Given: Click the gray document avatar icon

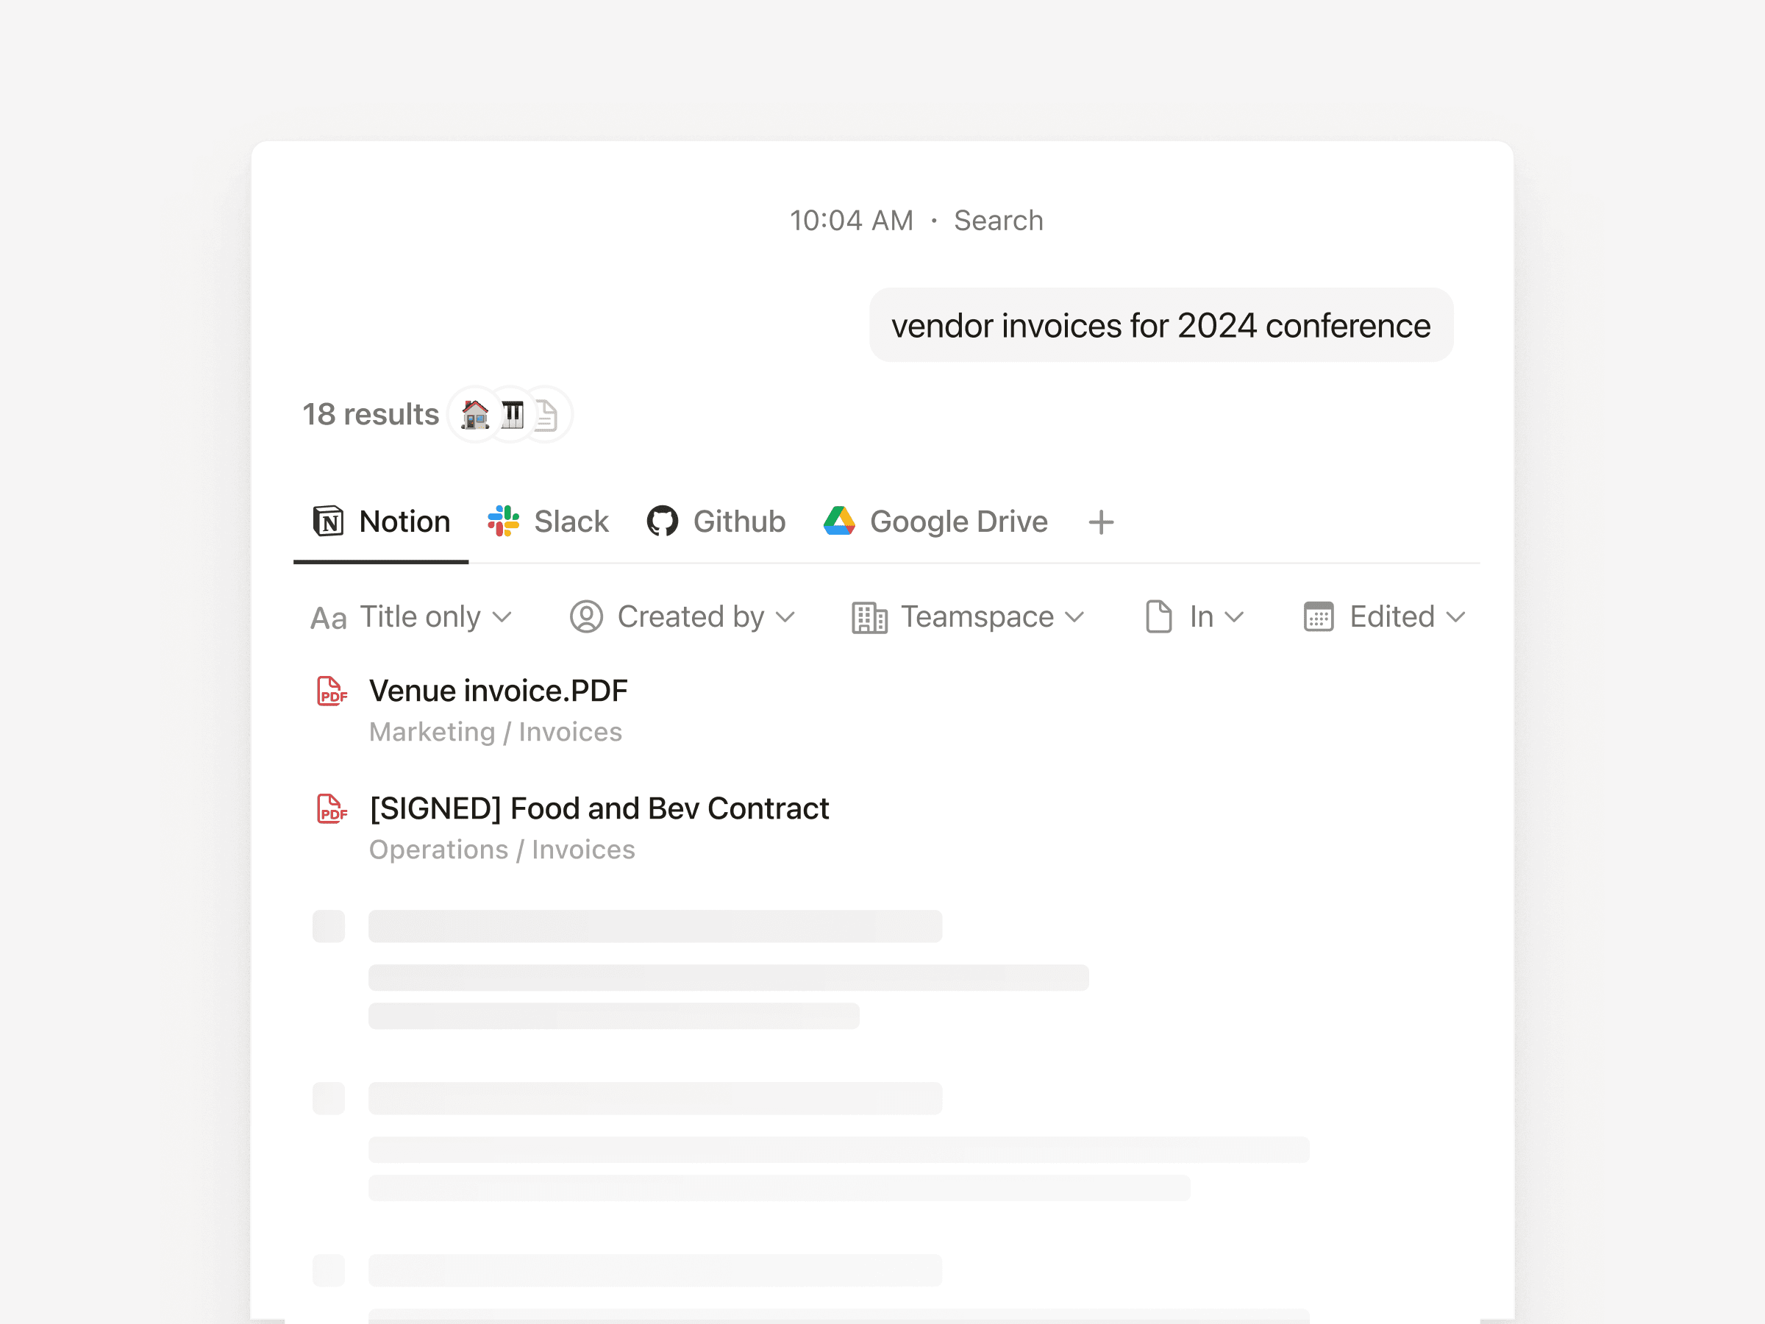Looking at the screenshot, I should click(x=546, y=415).
